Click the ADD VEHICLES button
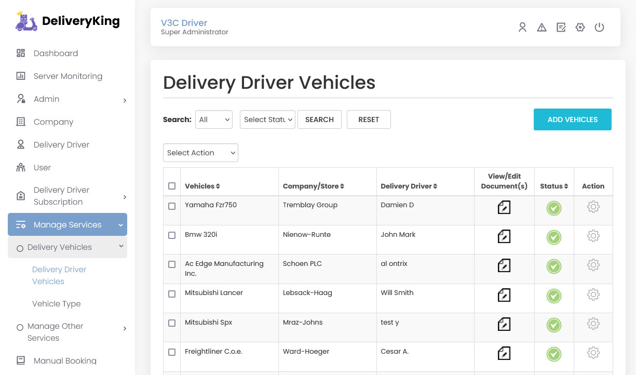636x375 pixels. pos(573,119)
